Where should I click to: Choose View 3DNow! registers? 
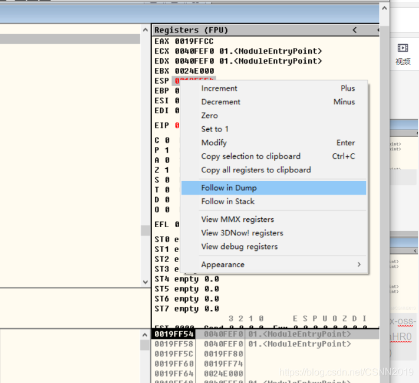pos(273,233)
